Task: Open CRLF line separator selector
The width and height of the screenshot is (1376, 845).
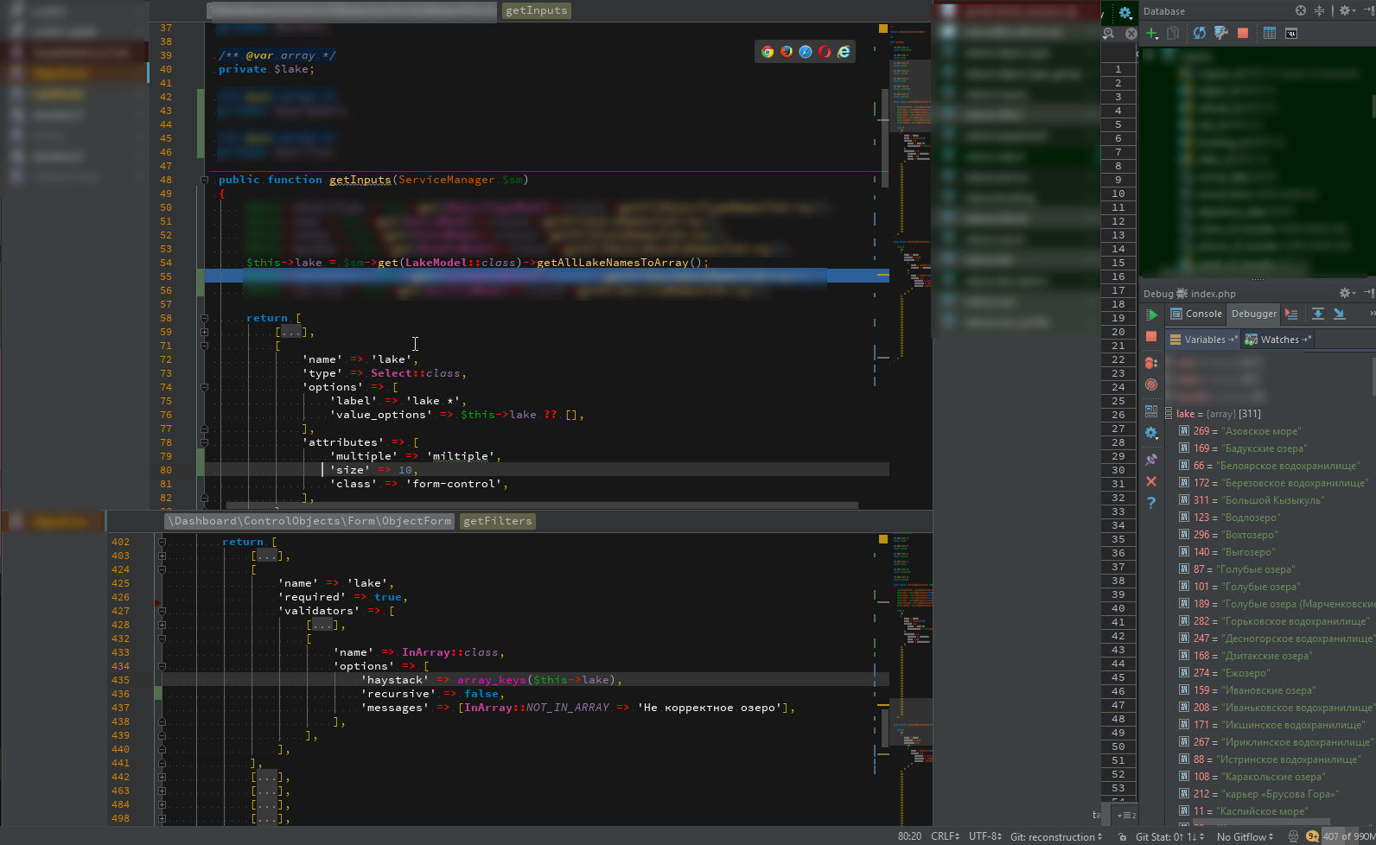Action: click(945, 836)
